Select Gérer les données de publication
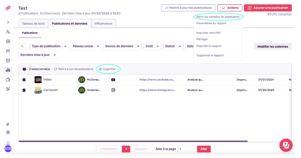Screen dimensions: 301x158 [218, 17]
